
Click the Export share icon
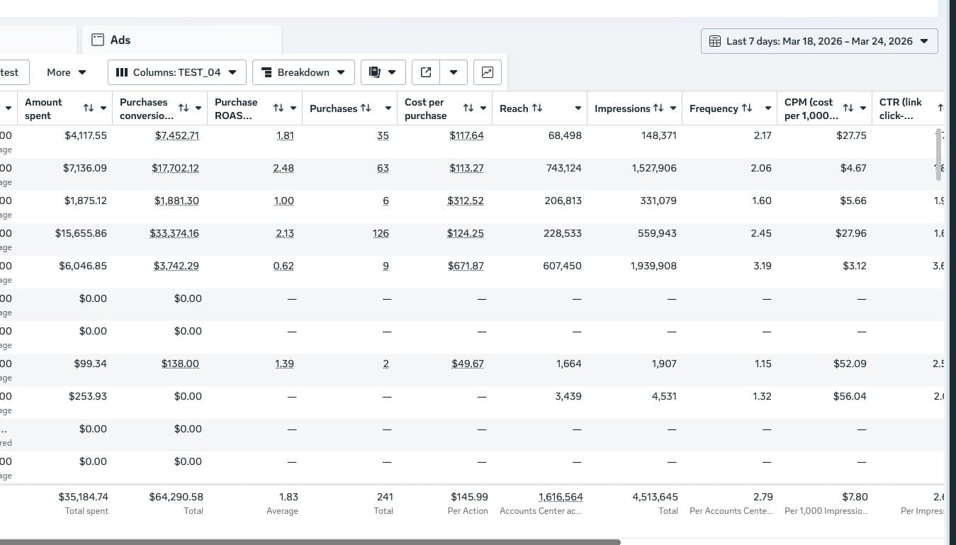click(426, 72)
